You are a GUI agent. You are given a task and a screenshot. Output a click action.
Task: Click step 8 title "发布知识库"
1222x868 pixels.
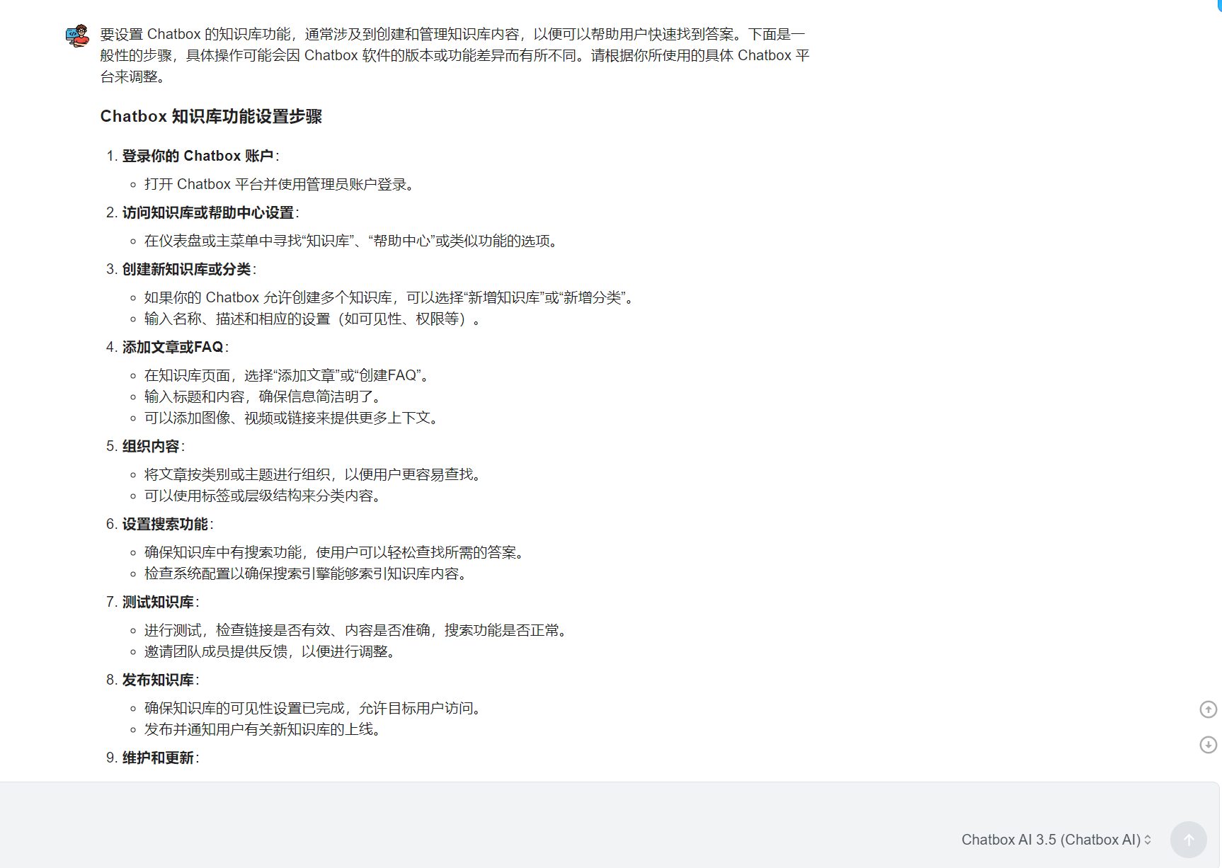click(158, 680)
